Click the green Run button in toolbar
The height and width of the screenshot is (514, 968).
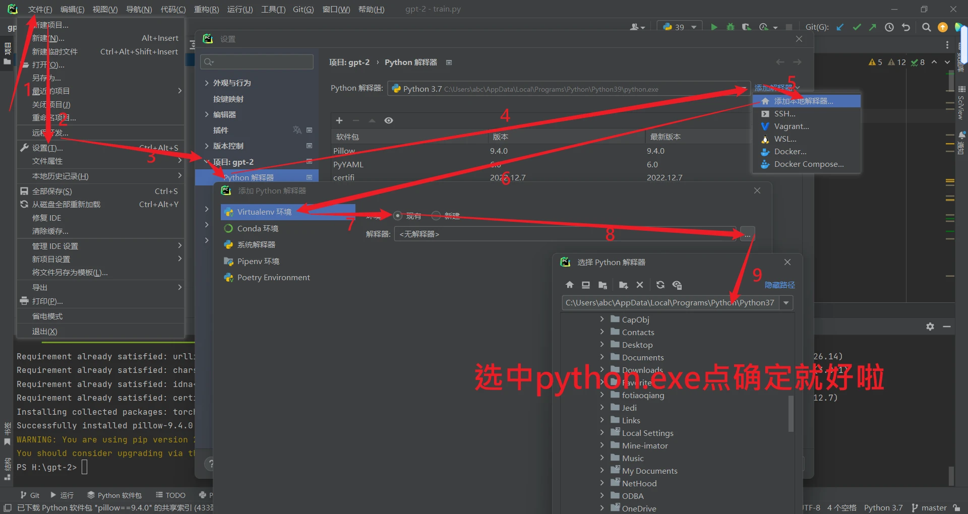(714, 27)
